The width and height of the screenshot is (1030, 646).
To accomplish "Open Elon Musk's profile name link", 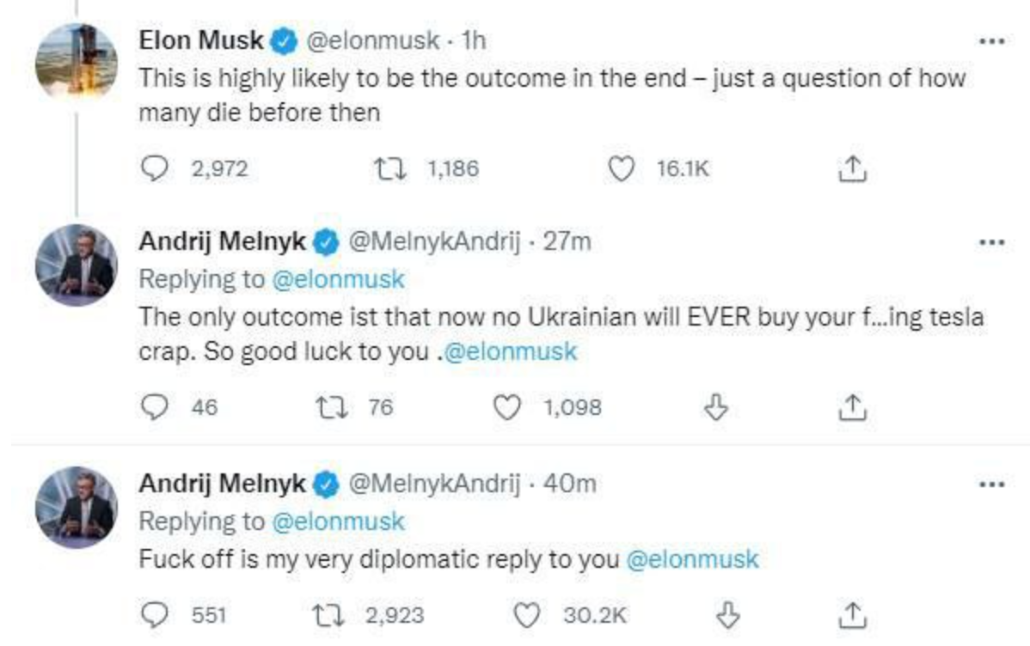I will point(201,39).
